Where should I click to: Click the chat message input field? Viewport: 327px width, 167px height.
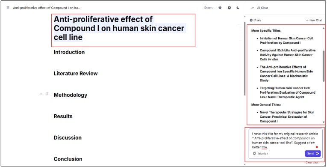286,143
